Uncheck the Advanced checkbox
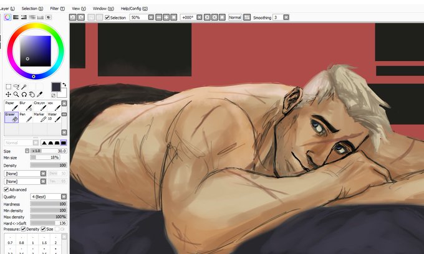This screenshot has height=254, width=424. (6, 189)
